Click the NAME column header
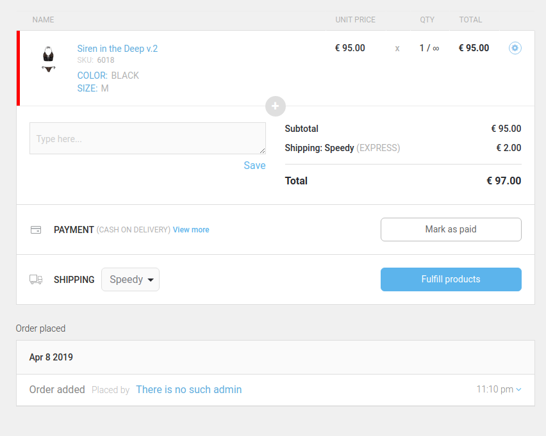The height and width of the screenshot is (436, 546). [x=43, y=20]
